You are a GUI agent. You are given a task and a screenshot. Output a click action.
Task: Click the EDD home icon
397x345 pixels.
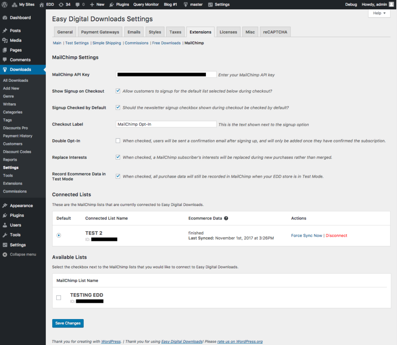[x=42, y=5]
